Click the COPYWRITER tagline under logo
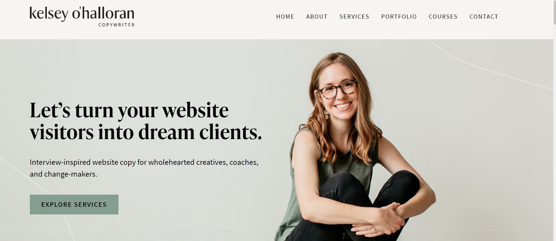The width and height of the screenshot is (556, 241). pyautogui.click(x=117, y=25)
